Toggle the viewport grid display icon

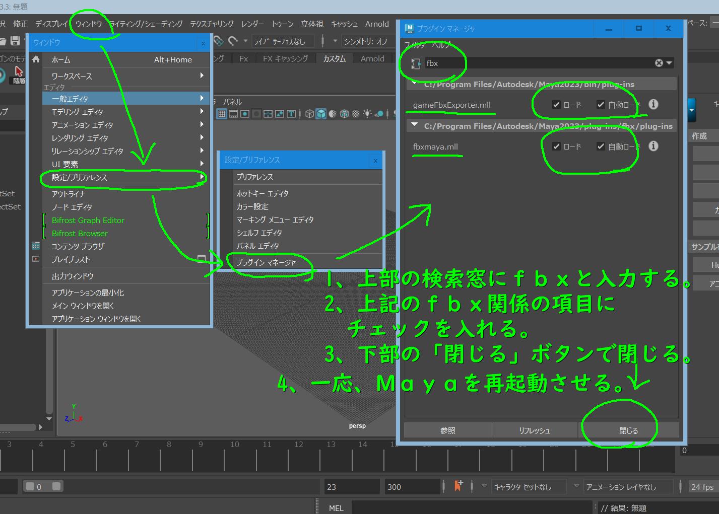222,114
